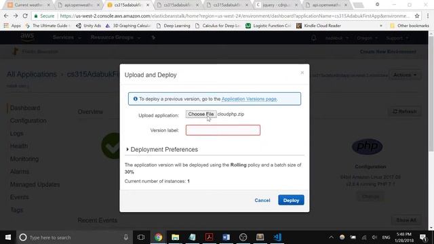Image resolution: width=434 pixels, height=244 pixels.
Task: Select Events in the sidebar
Action: click(x=19, y=197)
